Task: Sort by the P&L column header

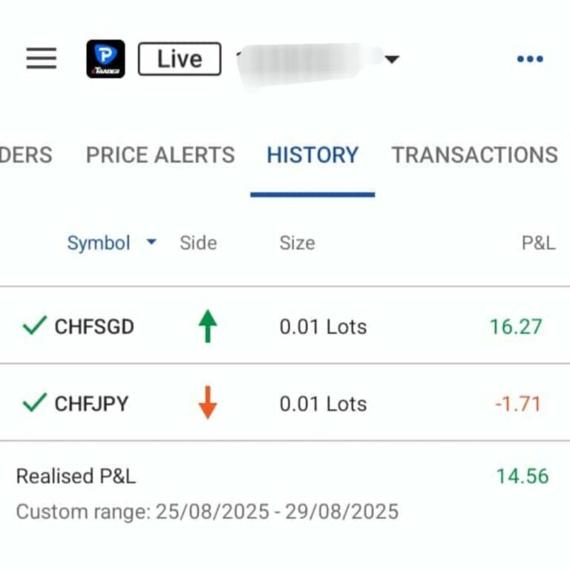Action: click(538, 243)
